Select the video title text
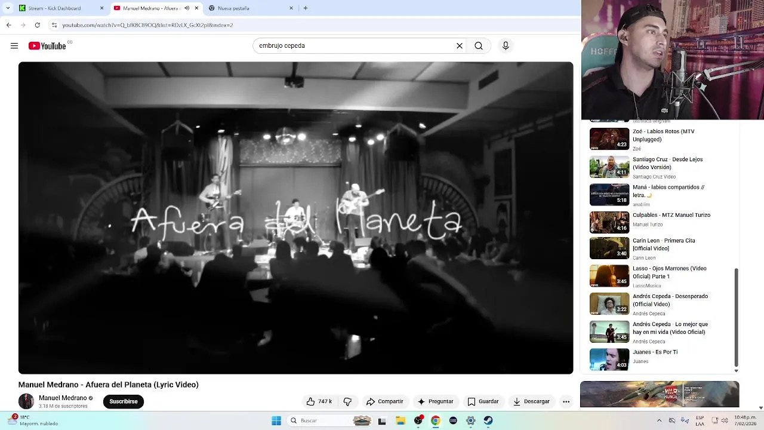 (x=108, y=385)
